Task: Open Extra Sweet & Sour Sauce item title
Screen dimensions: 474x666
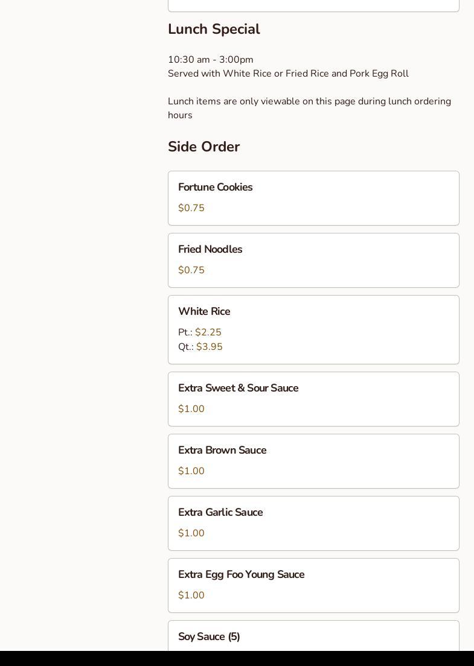Action: [x=238, y=388]
